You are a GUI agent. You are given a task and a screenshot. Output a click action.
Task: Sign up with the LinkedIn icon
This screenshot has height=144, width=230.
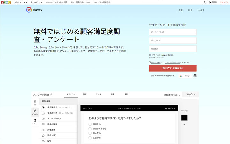(195, 76)
